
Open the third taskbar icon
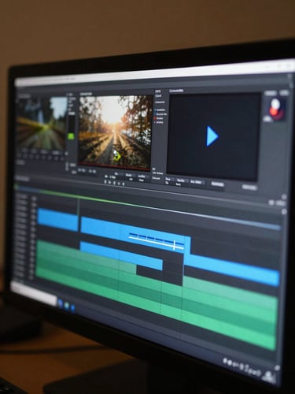click(x=72, y=308)
